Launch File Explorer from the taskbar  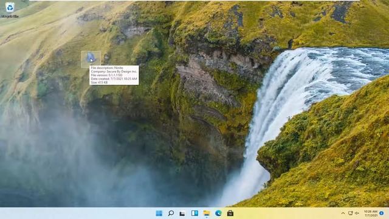click(x=207, y=214)
